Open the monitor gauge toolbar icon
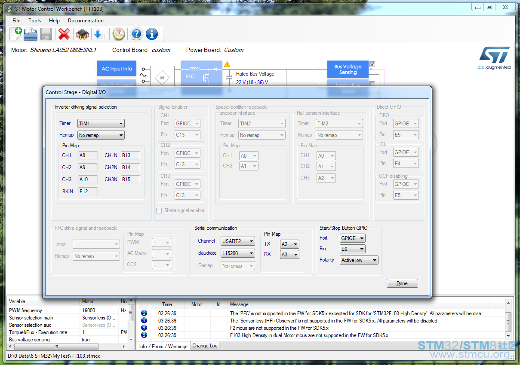The image size is (520, 365). (118, 34)
